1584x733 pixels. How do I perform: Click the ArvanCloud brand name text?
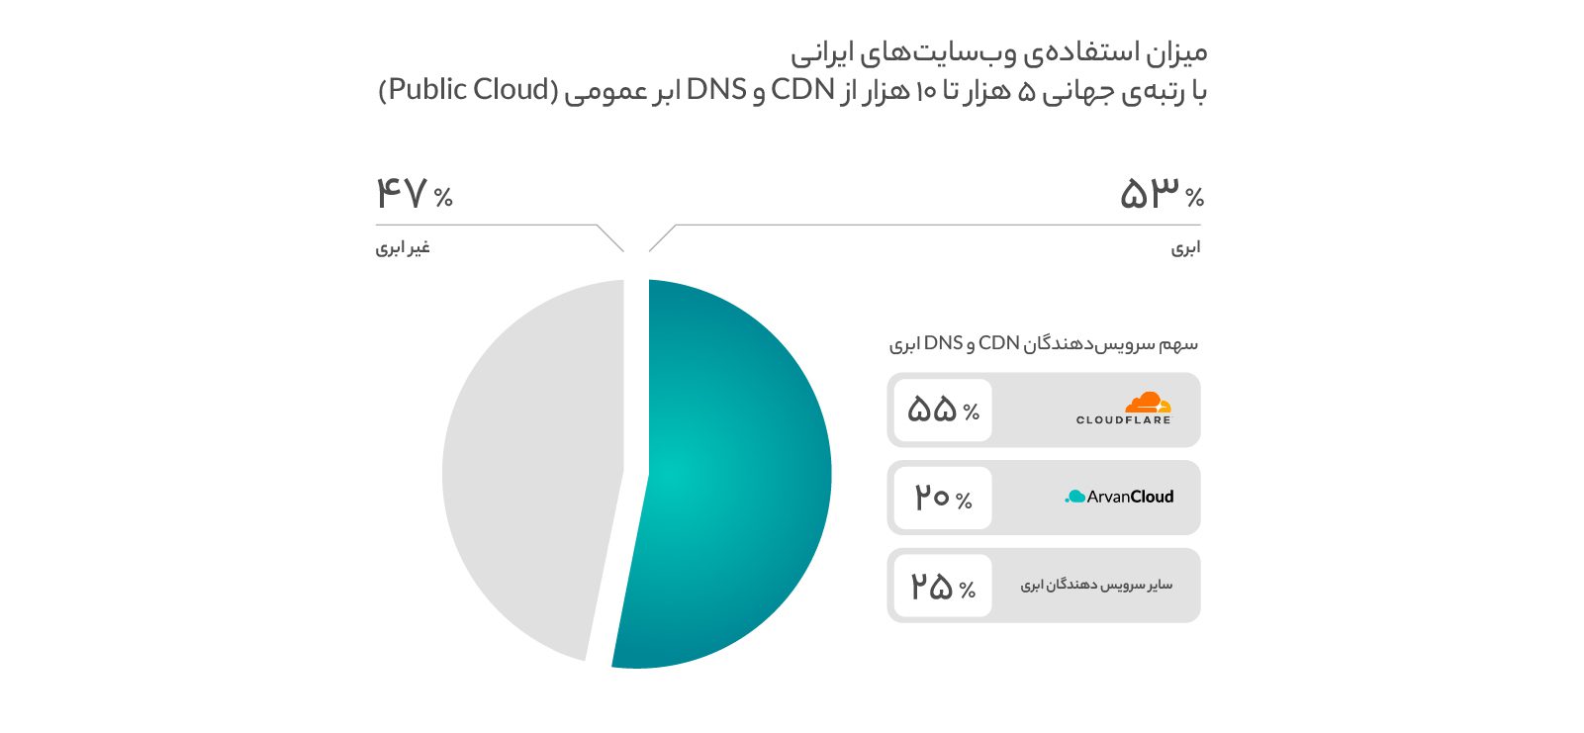1130,497
